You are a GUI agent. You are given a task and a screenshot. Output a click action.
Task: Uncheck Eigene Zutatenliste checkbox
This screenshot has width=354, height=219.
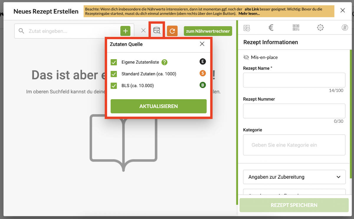pyautogui.click(x=114, y=62)
